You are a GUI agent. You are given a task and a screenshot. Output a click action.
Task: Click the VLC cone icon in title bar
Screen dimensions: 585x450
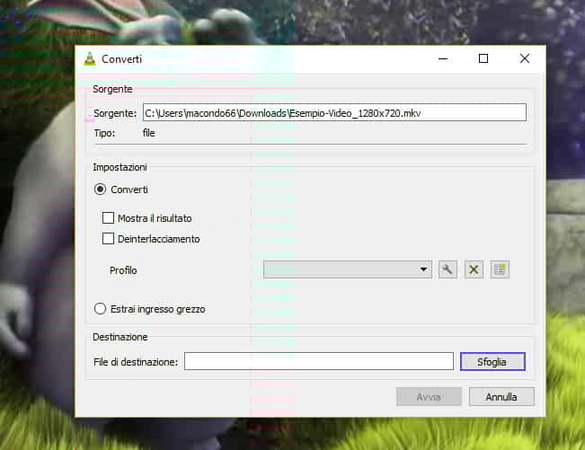(90, 59)
